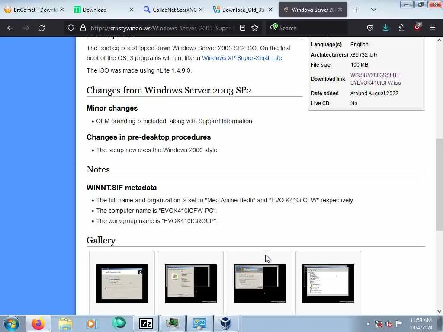
Task: Click 'Around August 2022' date value
Action: 374,93
